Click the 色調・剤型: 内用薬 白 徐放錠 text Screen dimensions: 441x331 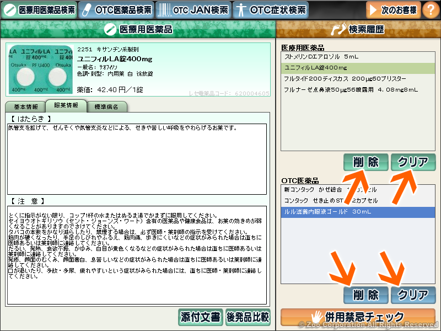coord(115,74)
